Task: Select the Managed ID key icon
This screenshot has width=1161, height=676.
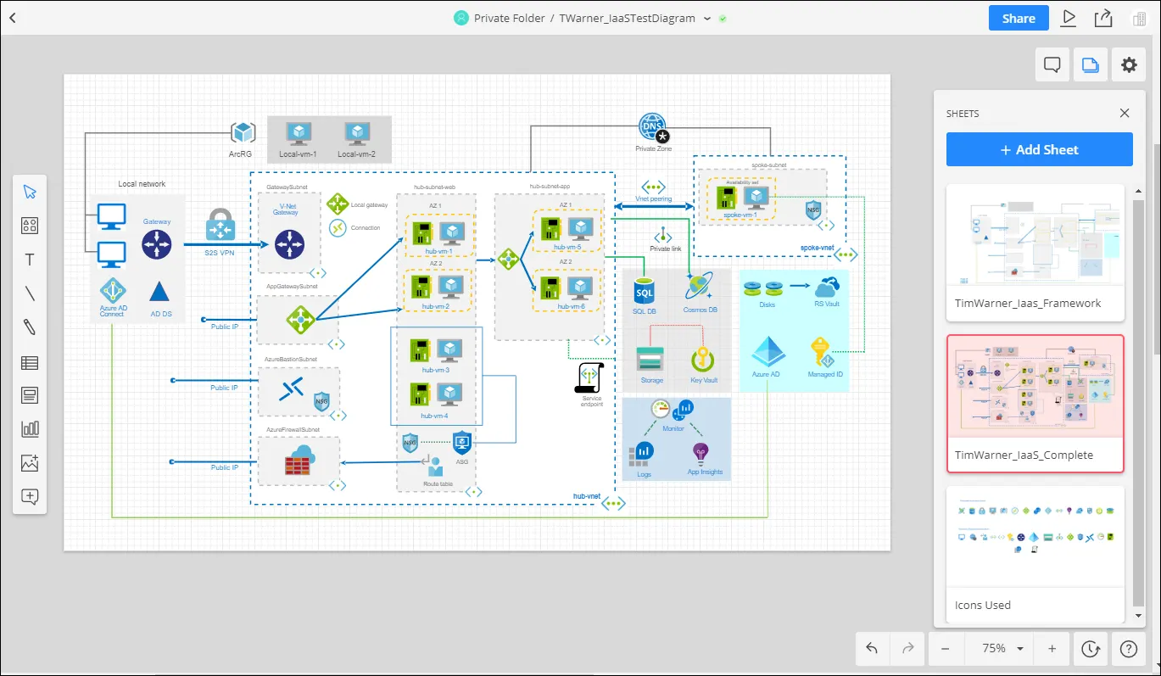Action: coord(823,353)
